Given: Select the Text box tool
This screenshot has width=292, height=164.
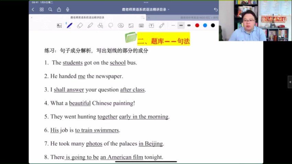Looking at the screenshot, I should click(151, 25).
